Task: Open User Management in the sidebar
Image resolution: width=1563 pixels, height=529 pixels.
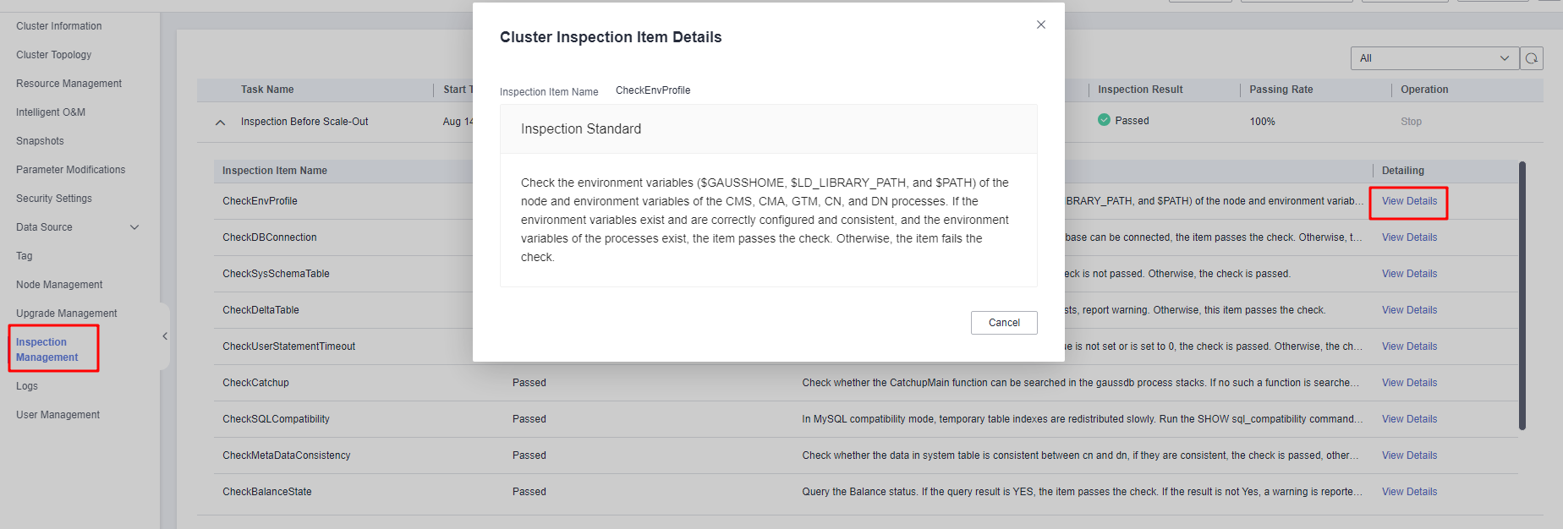Action: (58, 415)
